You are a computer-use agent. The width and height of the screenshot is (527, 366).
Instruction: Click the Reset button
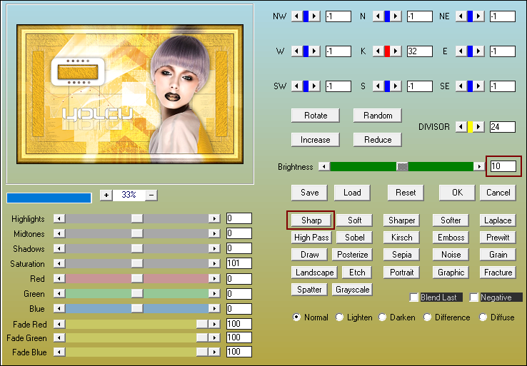(406, 193)
